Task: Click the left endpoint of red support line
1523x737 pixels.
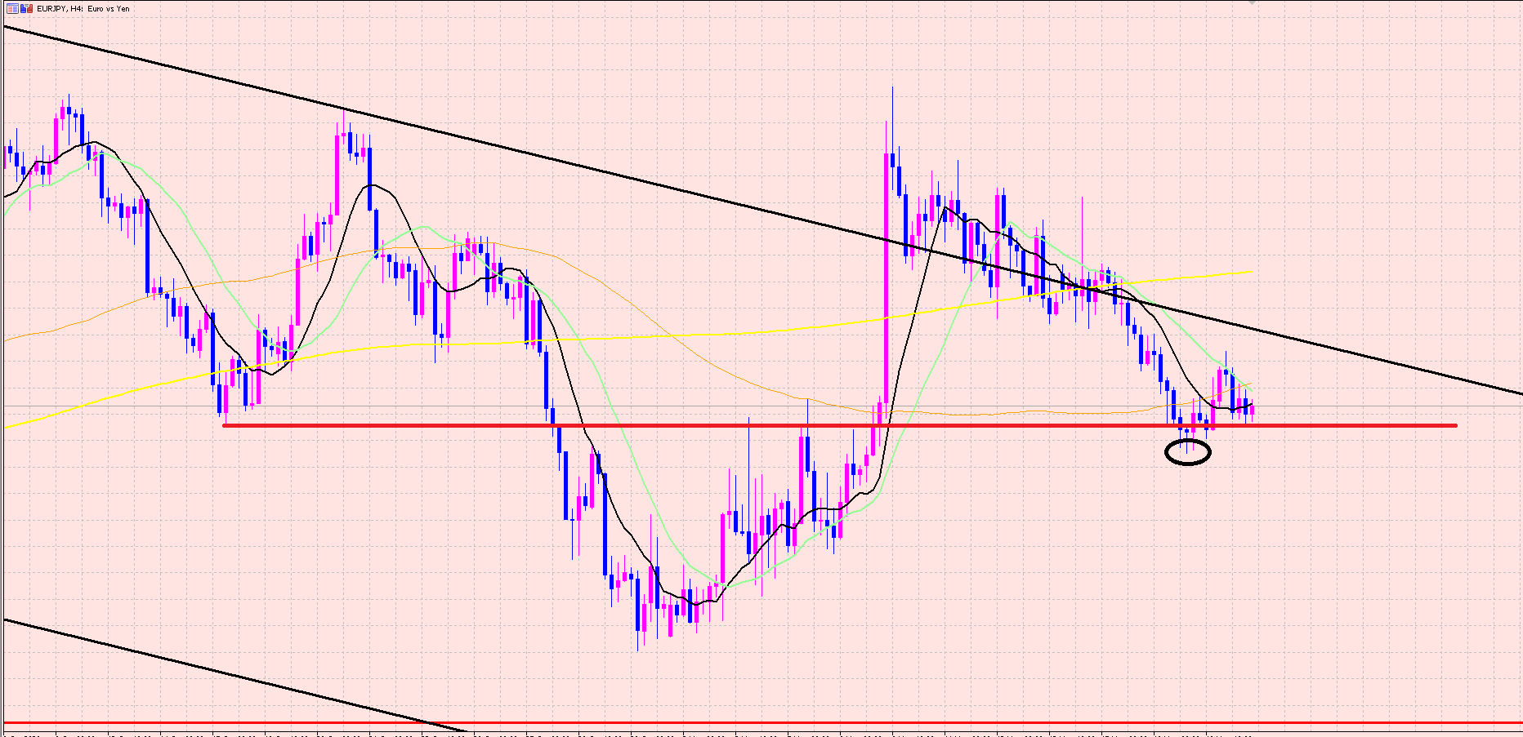Action: tap(224, 425)
